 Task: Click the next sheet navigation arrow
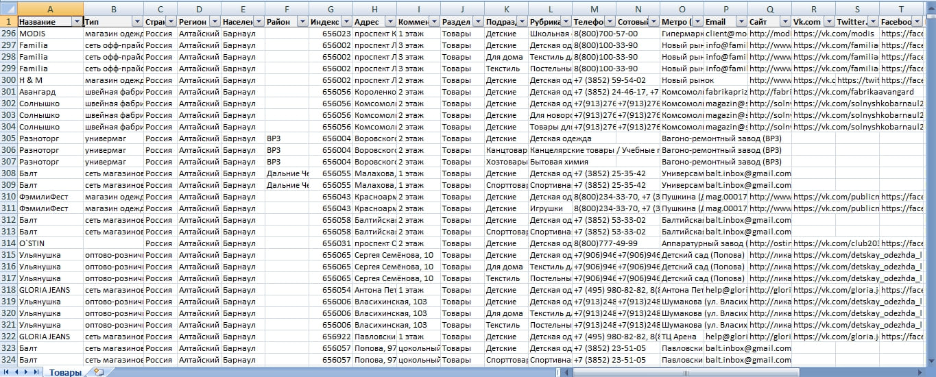point(25,372)
